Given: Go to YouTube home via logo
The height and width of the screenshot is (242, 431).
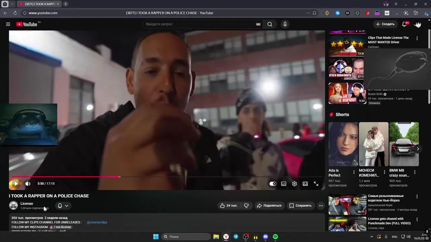Looking at the screenshot, I should (27, 24).
